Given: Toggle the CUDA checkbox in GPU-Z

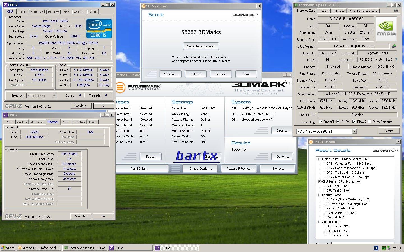Looking at the screenshot, I should coord(338,122).
